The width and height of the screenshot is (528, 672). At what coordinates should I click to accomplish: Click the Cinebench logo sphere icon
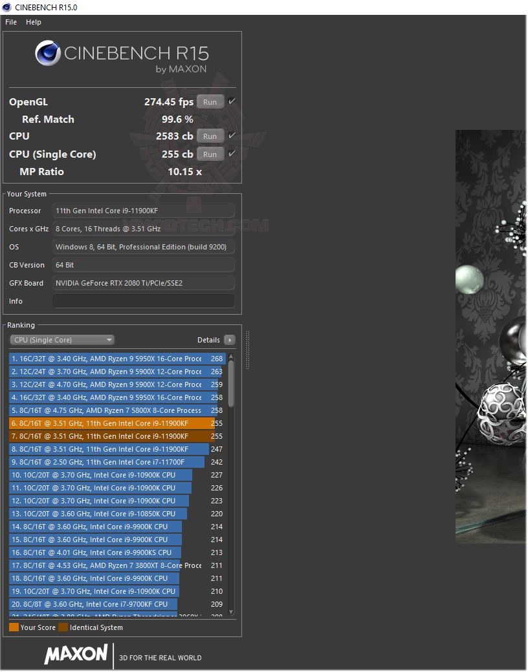[48, 53]
